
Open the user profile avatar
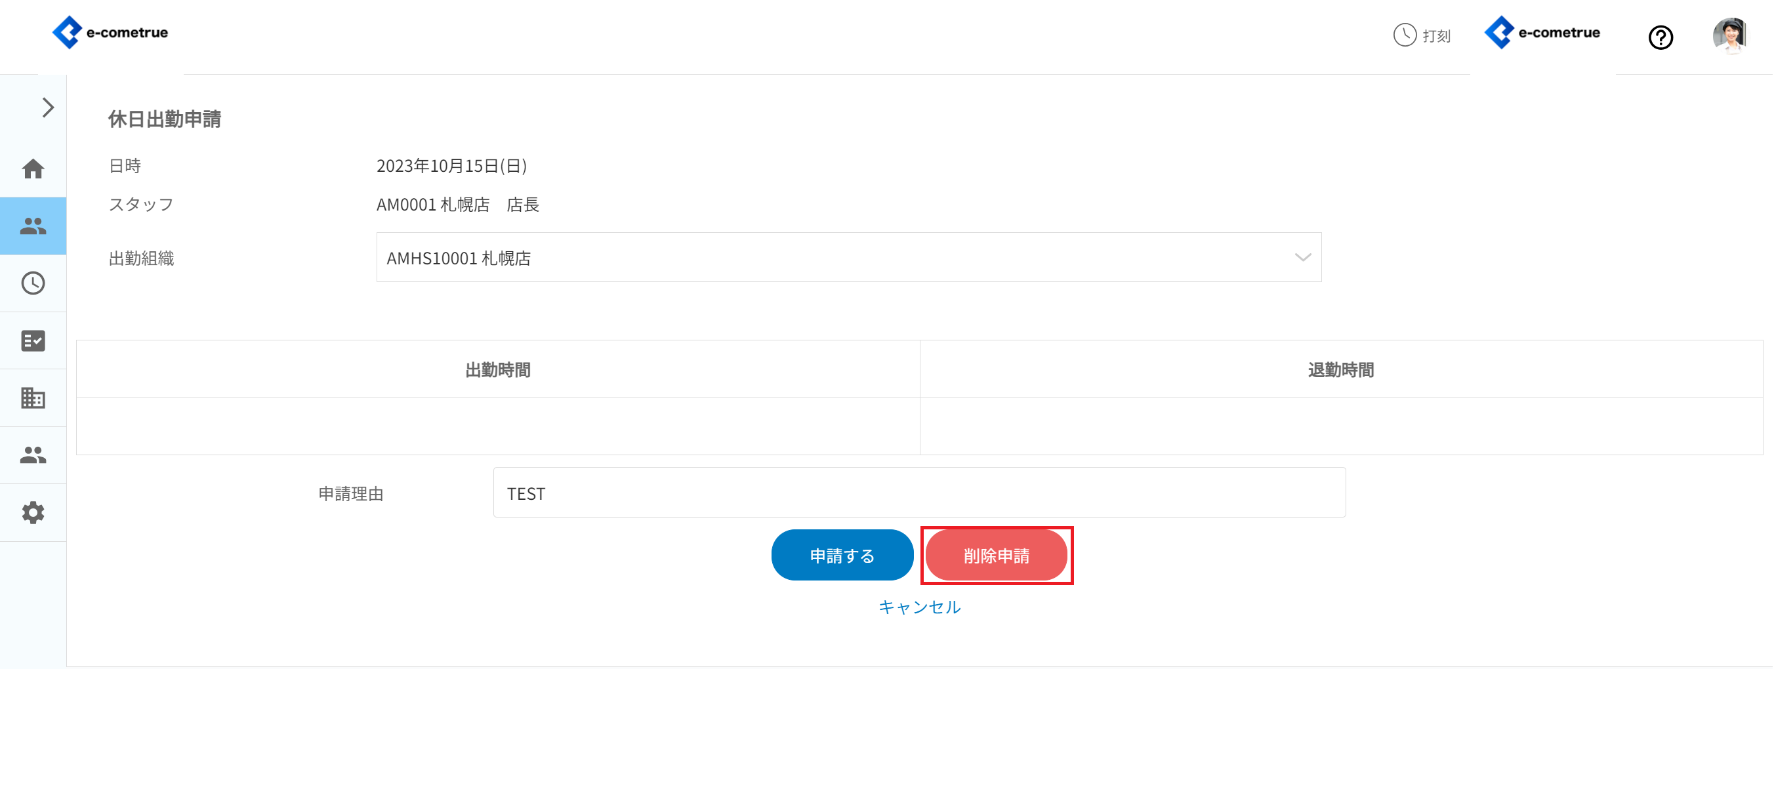click(1729, 35)
